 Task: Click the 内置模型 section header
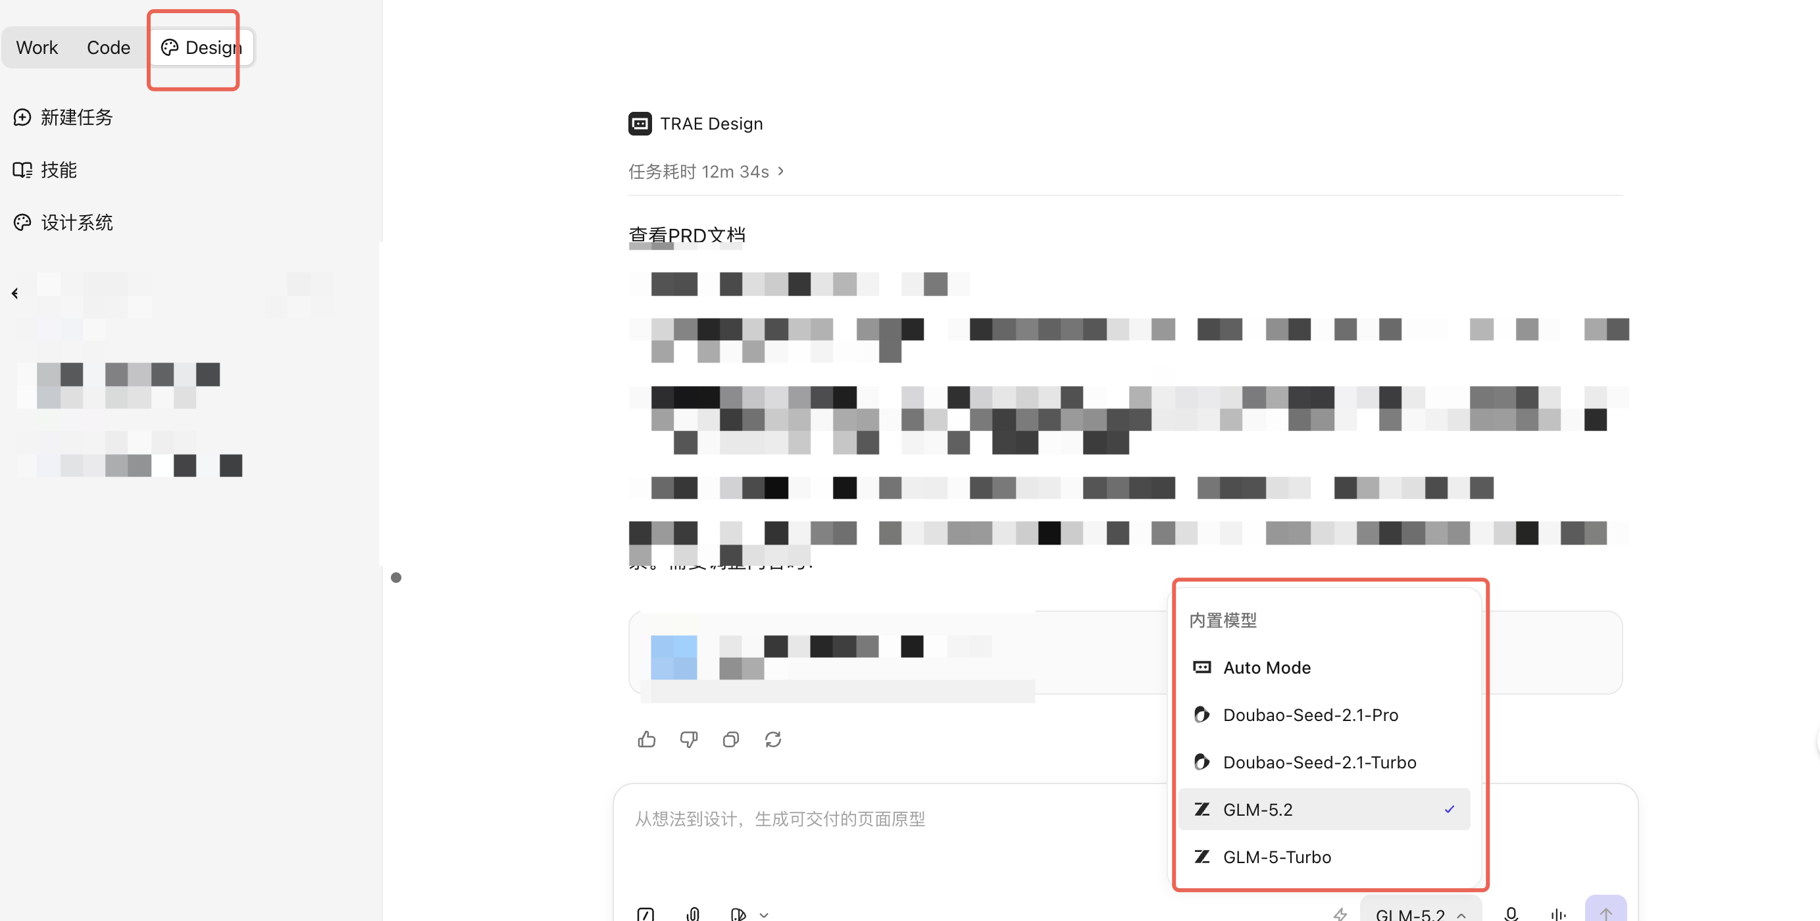pyautogui.click(x=1223, y=621)
